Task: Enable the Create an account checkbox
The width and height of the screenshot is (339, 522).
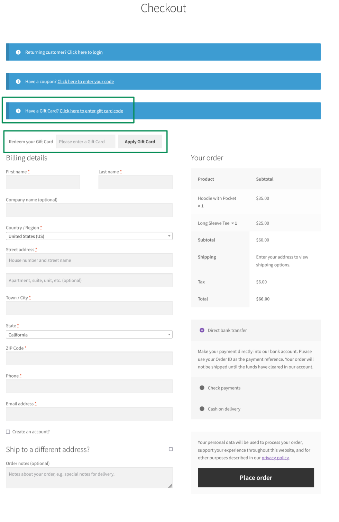Action: pos(8,432)
